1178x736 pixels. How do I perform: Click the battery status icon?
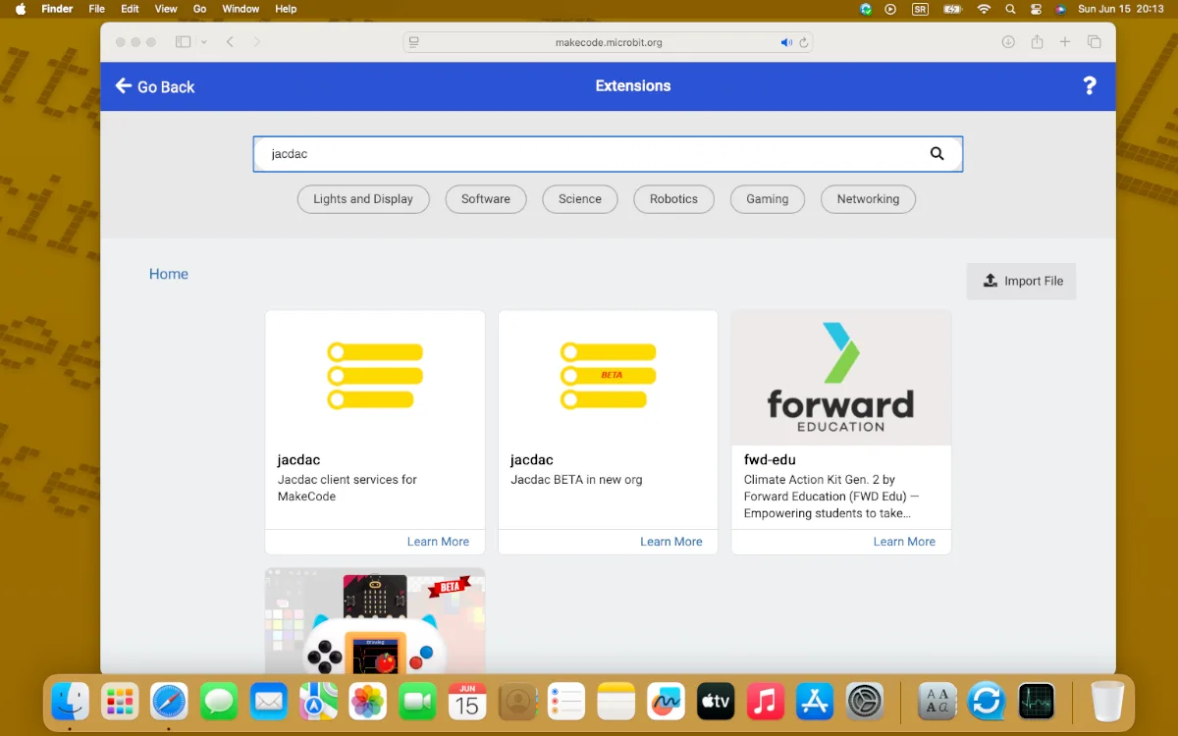click(x=952, y=9)
